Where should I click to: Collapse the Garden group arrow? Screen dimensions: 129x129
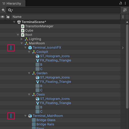[x=29, y=73]
